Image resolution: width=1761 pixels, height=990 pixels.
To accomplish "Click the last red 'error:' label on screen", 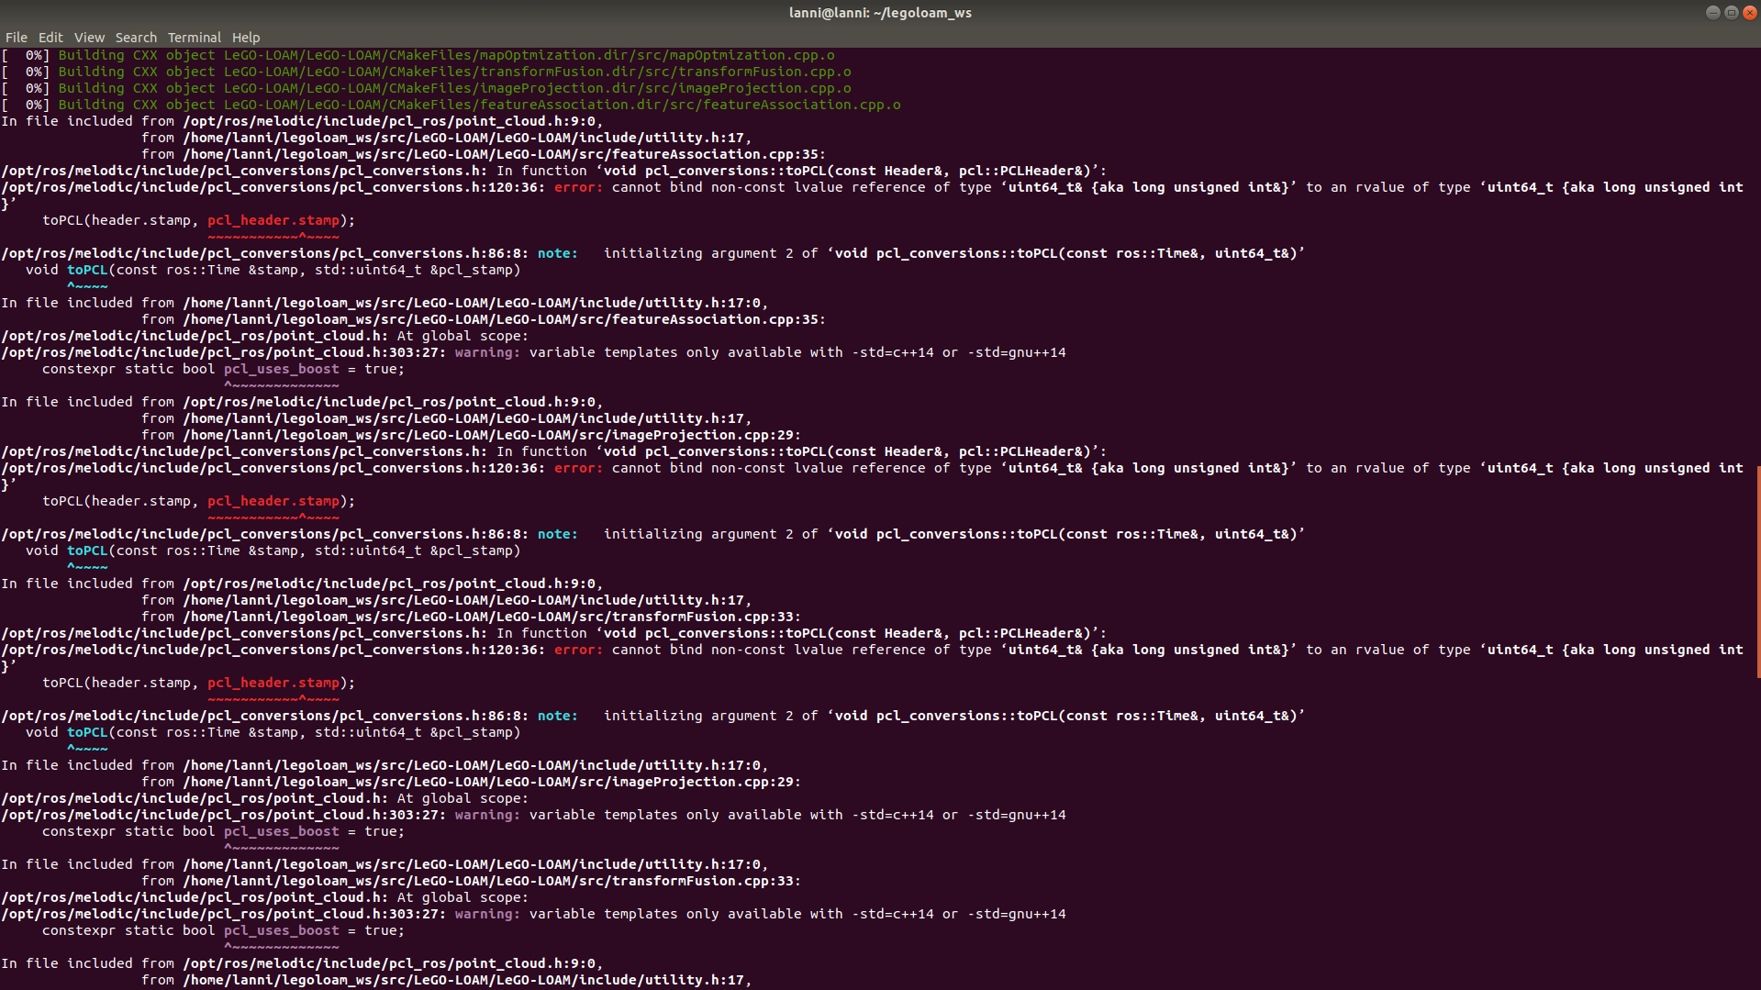I will tap(578, 650).
